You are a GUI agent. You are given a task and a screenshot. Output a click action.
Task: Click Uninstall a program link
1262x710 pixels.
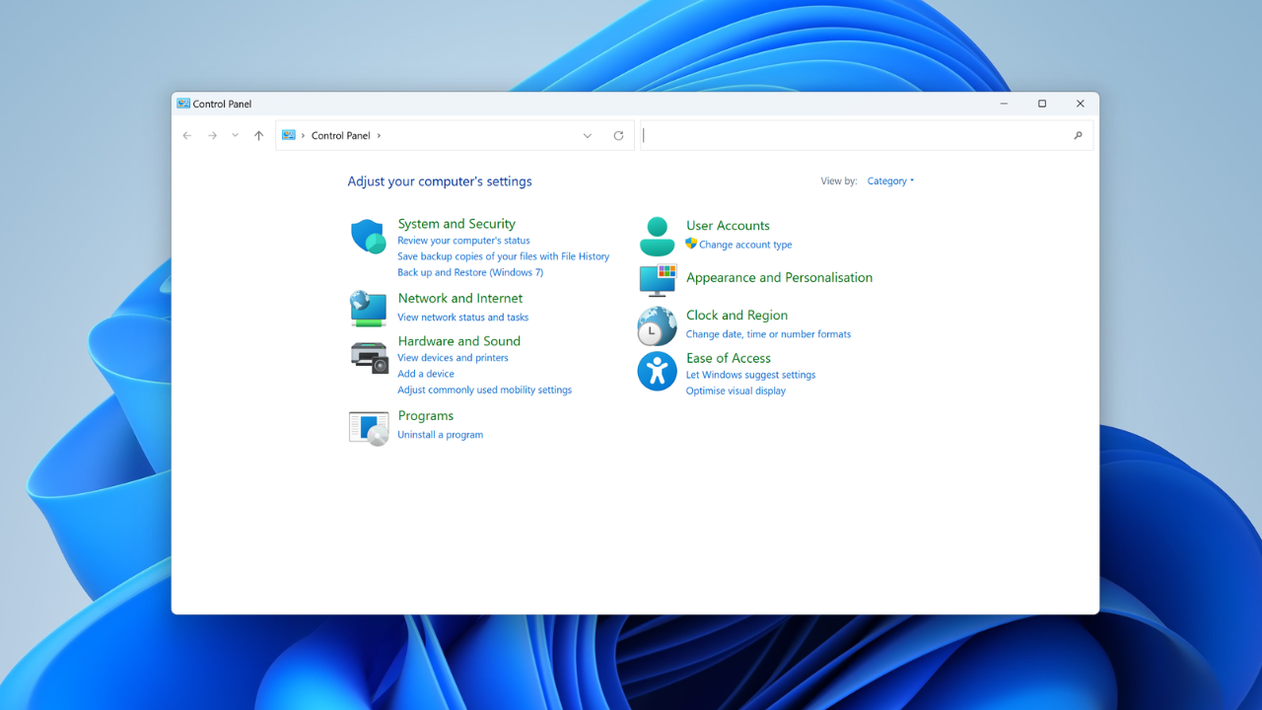[440, 435]
